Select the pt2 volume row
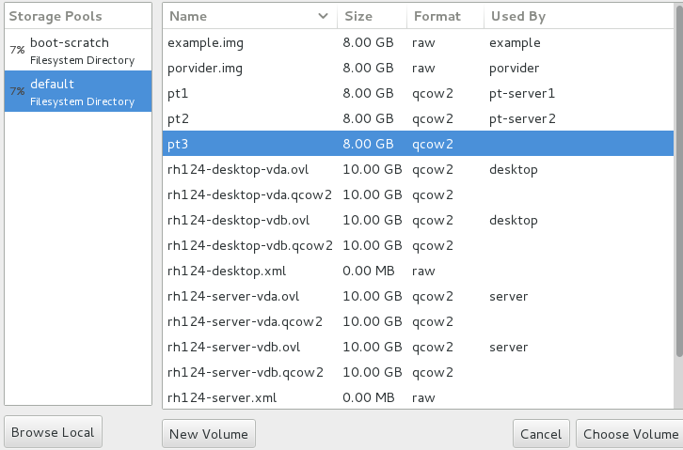This screenshot has height=450, width=683. pyautogui.click(x=418, y=118)
